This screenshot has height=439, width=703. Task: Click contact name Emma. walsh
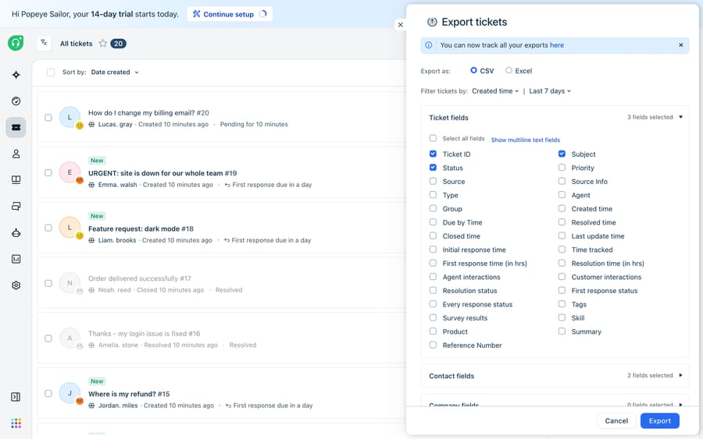pyautogui.click(x=117, y=185)
